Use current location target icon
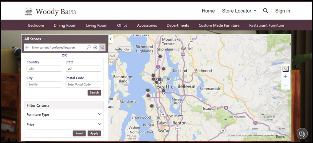Screen dimensions: 313x143 point(95,48)
